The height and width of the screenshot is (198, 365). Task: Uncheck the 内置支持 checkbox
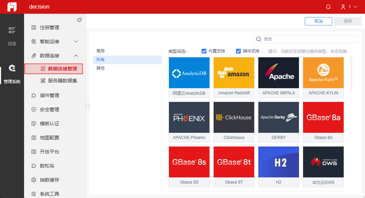click(x=204, y=51)
